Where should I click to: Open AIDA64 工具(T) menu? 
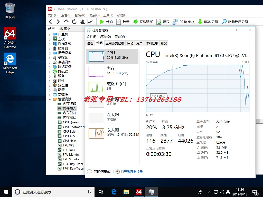[108, 15]
